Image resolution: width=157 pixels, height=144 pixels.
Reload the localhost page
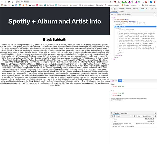9,2
